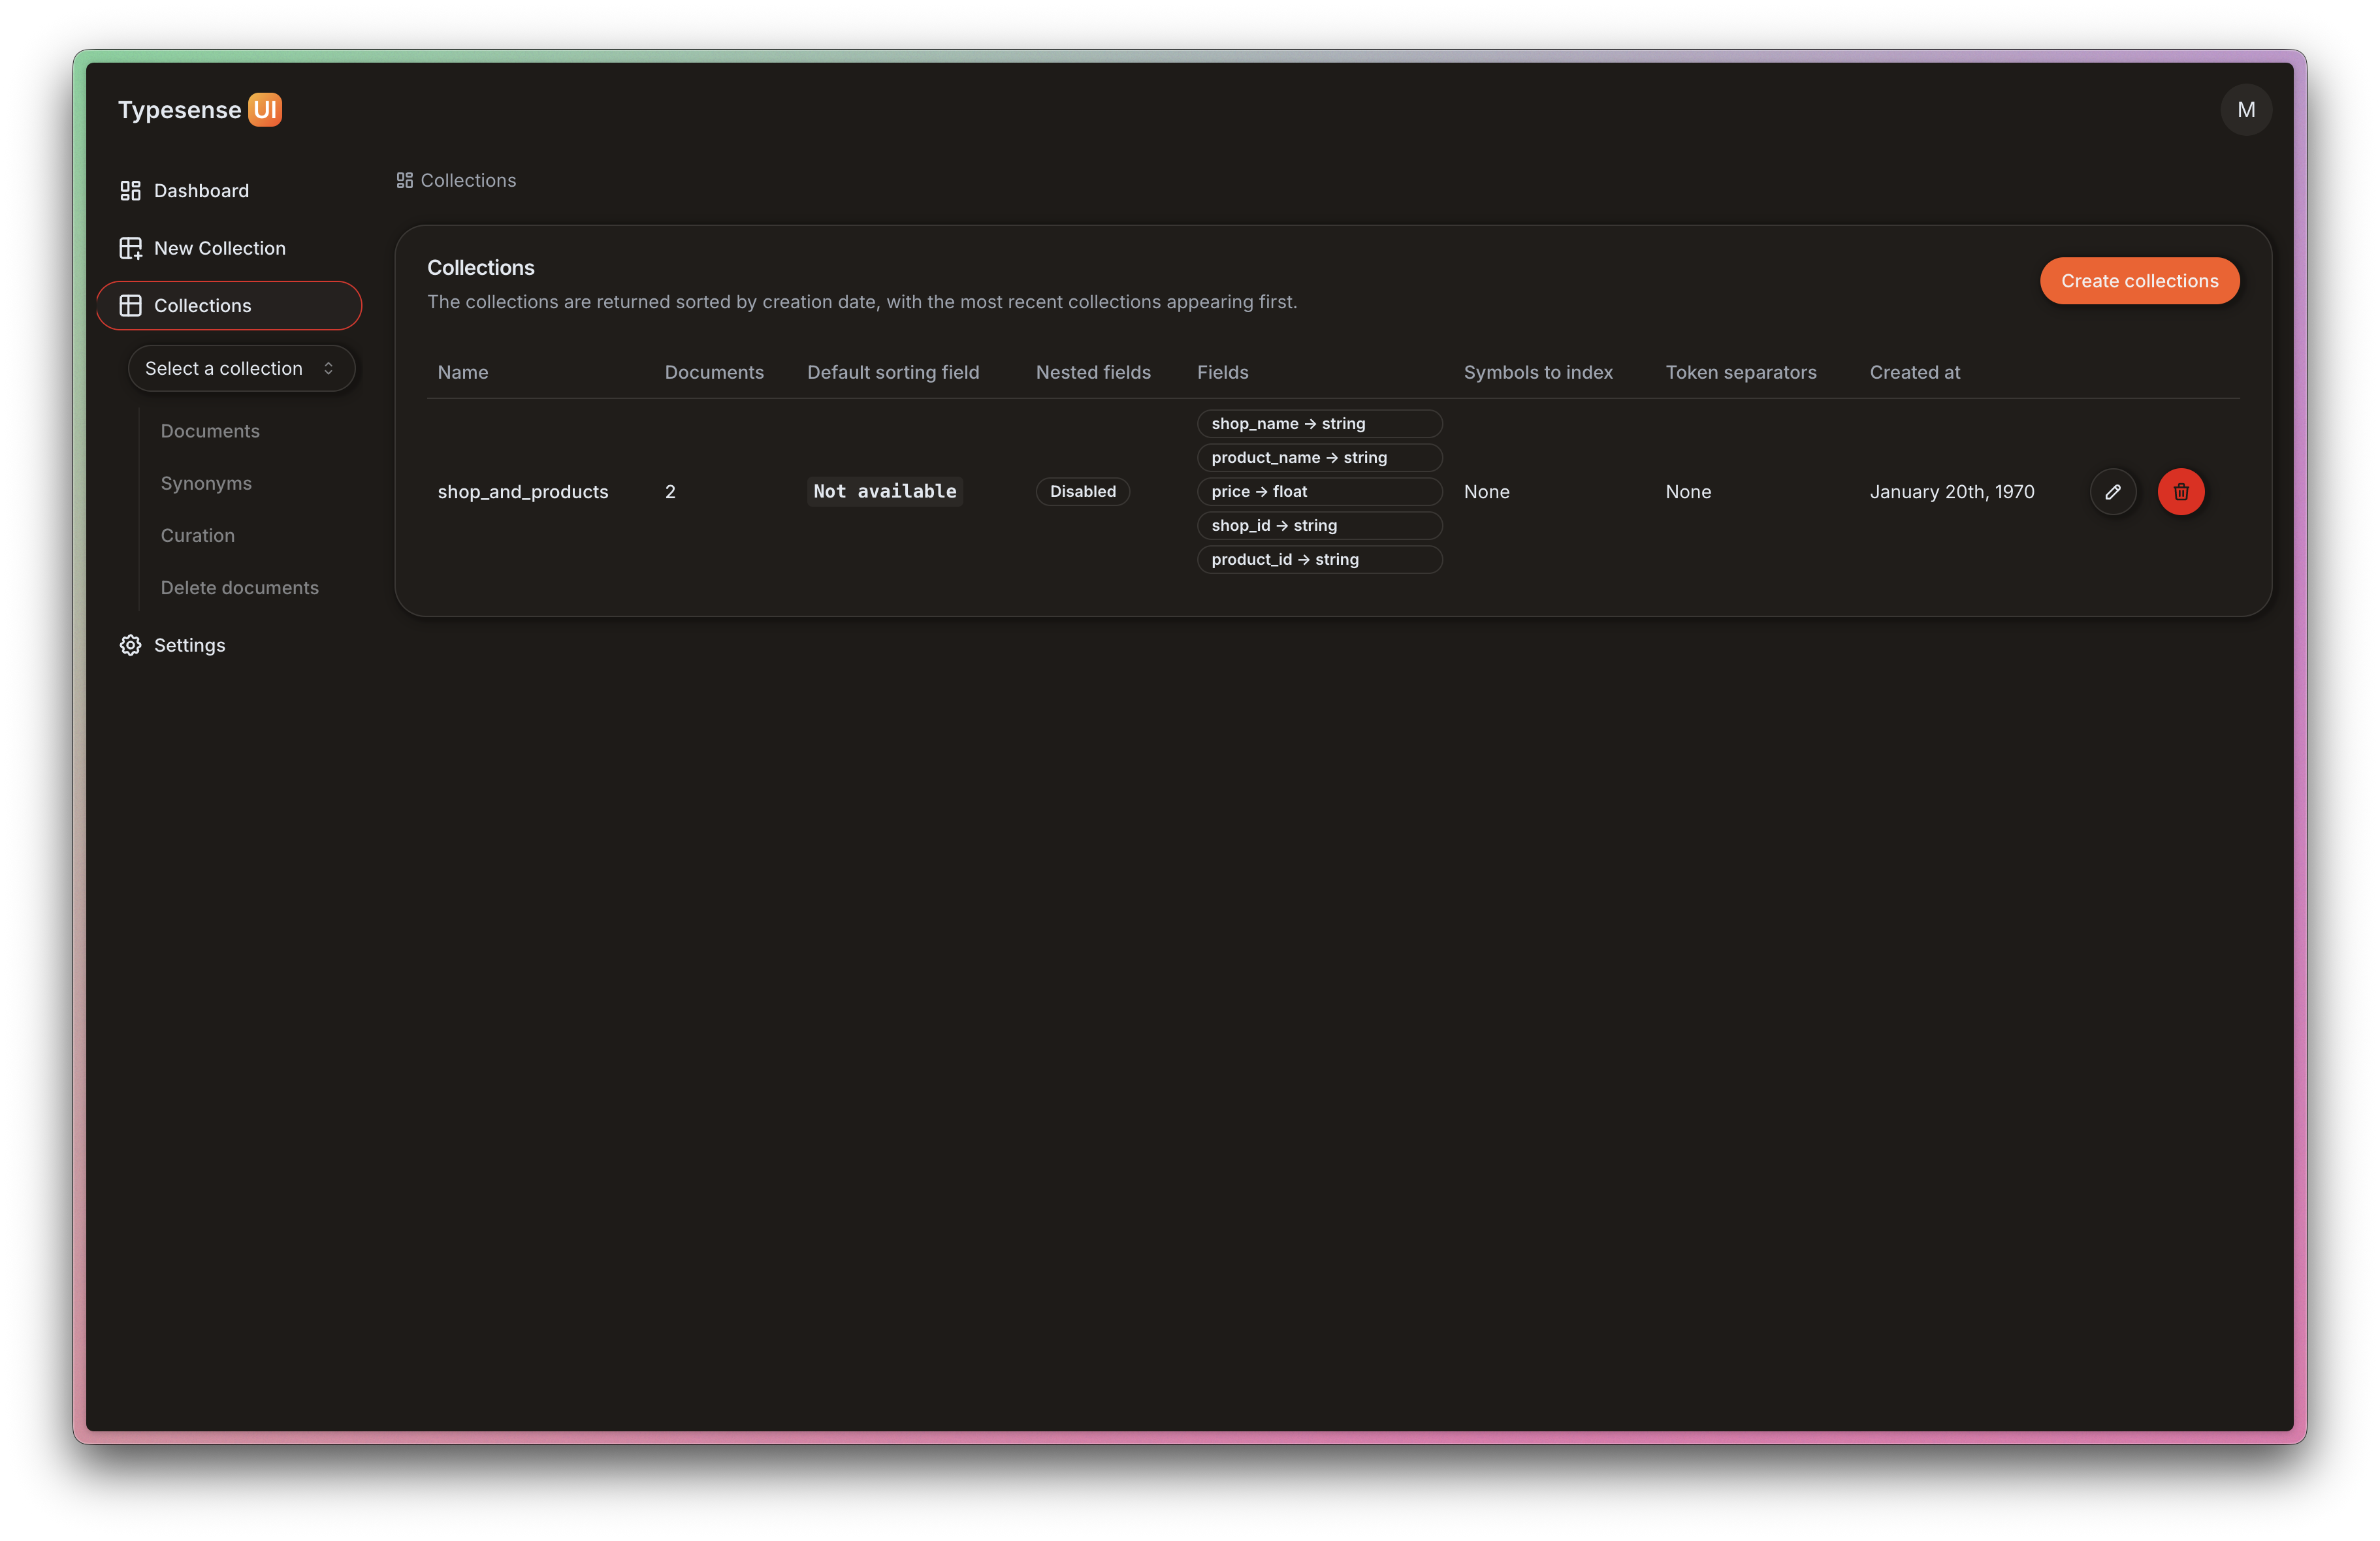This screenshot has width=2380, height=1541.
Task: Click the Token separators column header
Action: click(1740, 373)
